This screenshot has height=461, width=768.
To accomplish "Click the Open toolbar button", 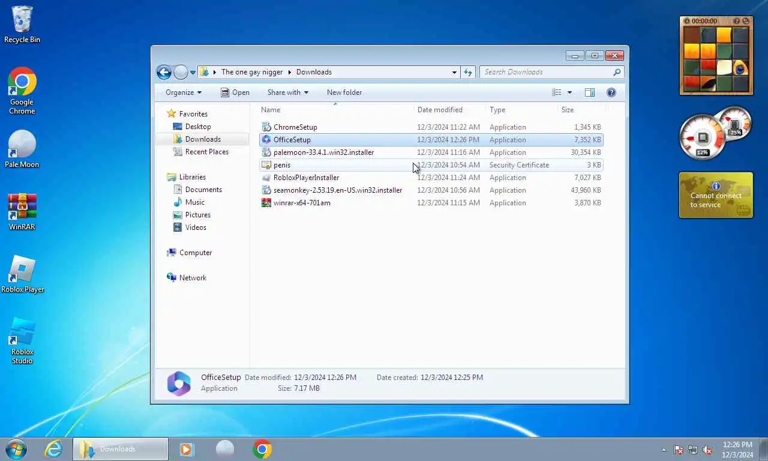I will click(235, 92).
